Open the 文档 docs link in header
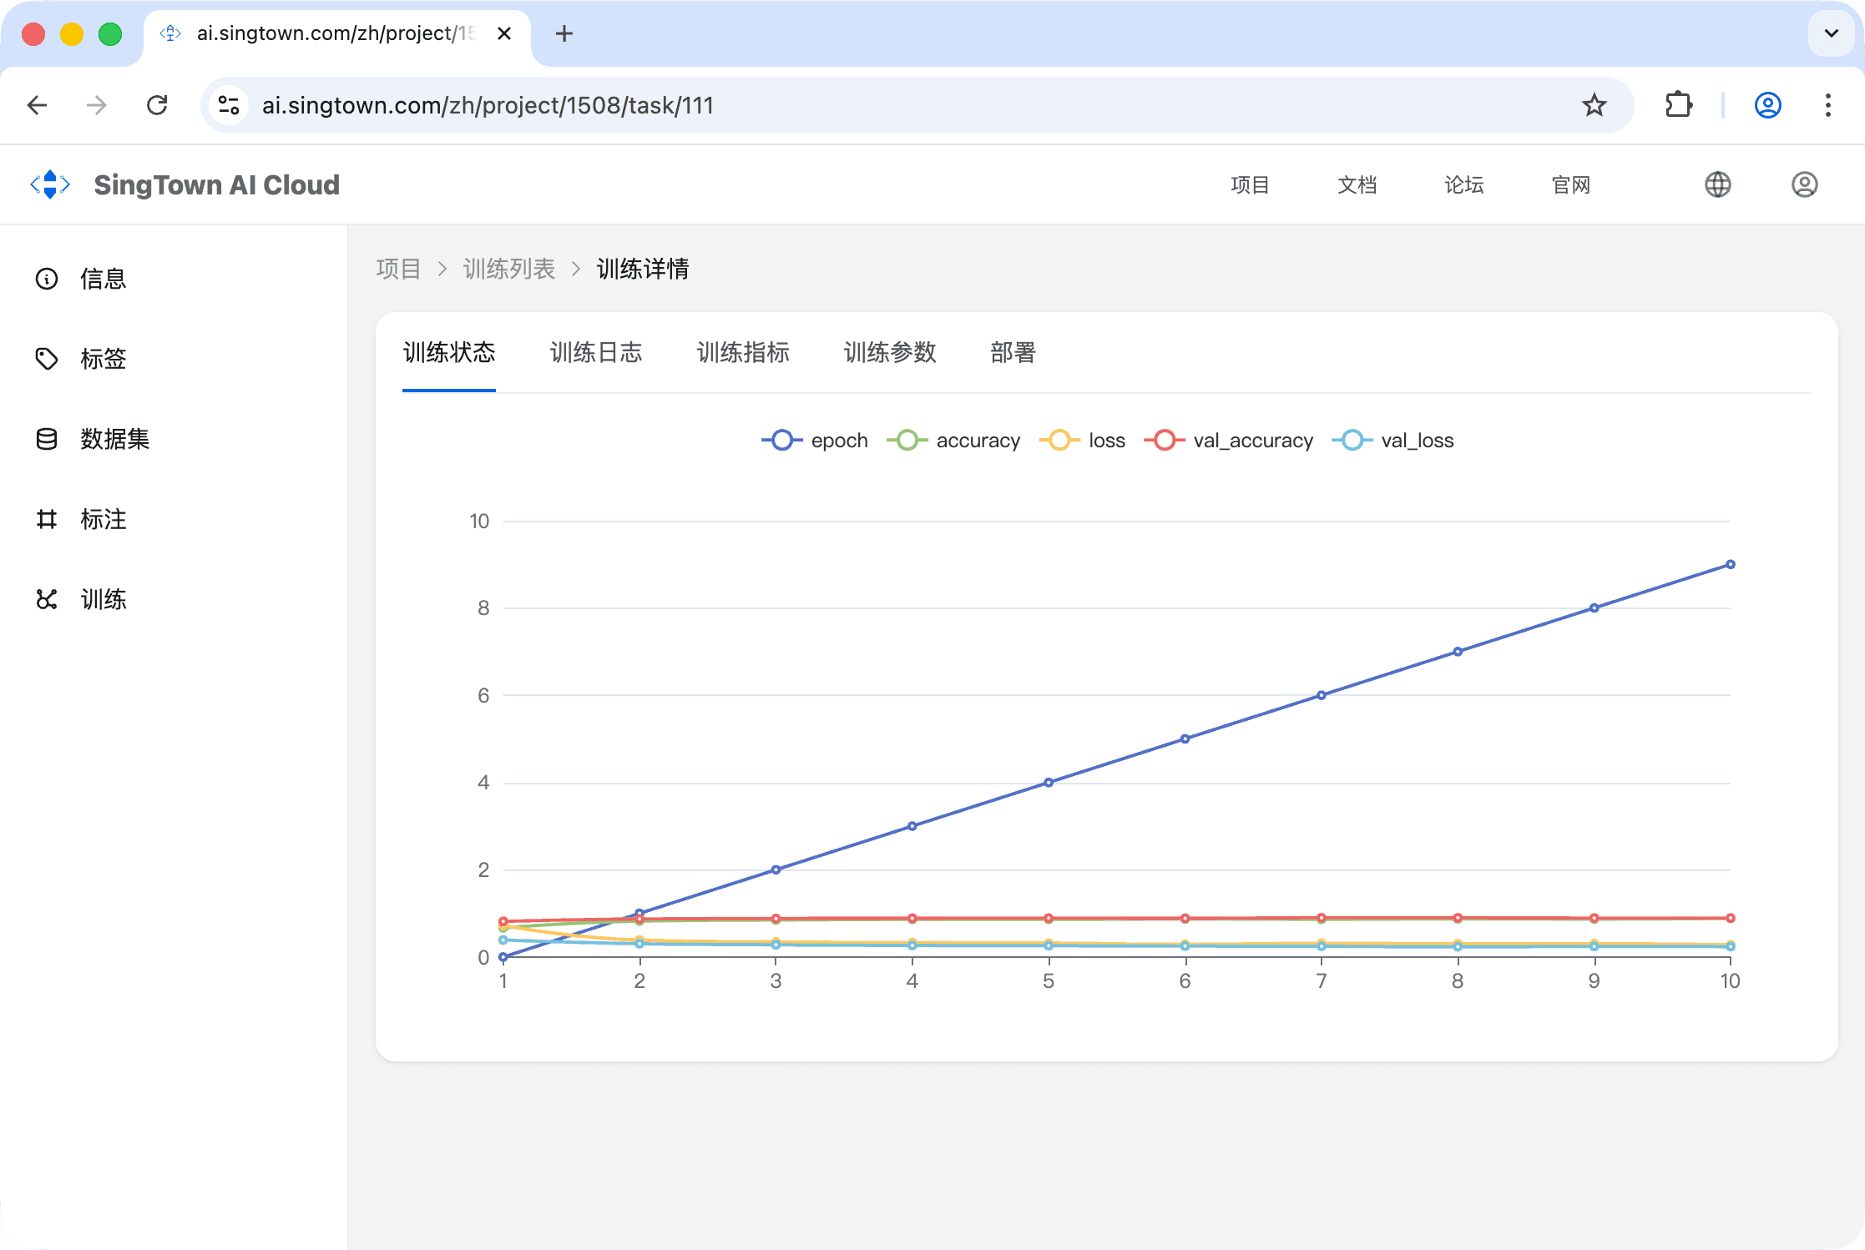This screenshot has height=1250, width=1865. [x=1357, y=184]
